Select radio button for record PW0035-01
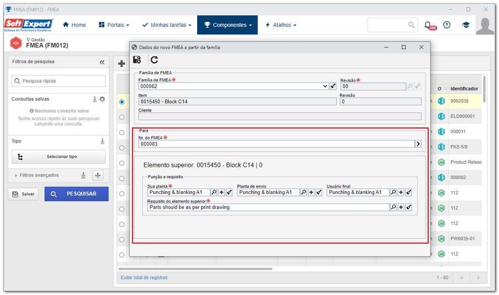This screenshot has width=499, height=295. tap(122, 239)
